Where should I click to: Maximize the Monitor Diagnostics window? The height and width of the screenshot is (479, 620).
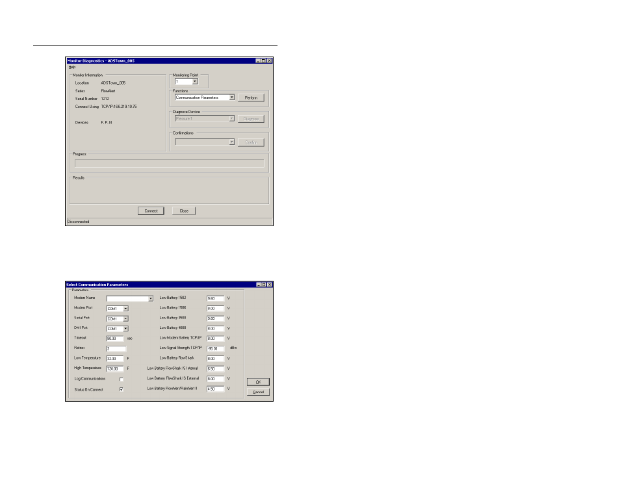264,61
